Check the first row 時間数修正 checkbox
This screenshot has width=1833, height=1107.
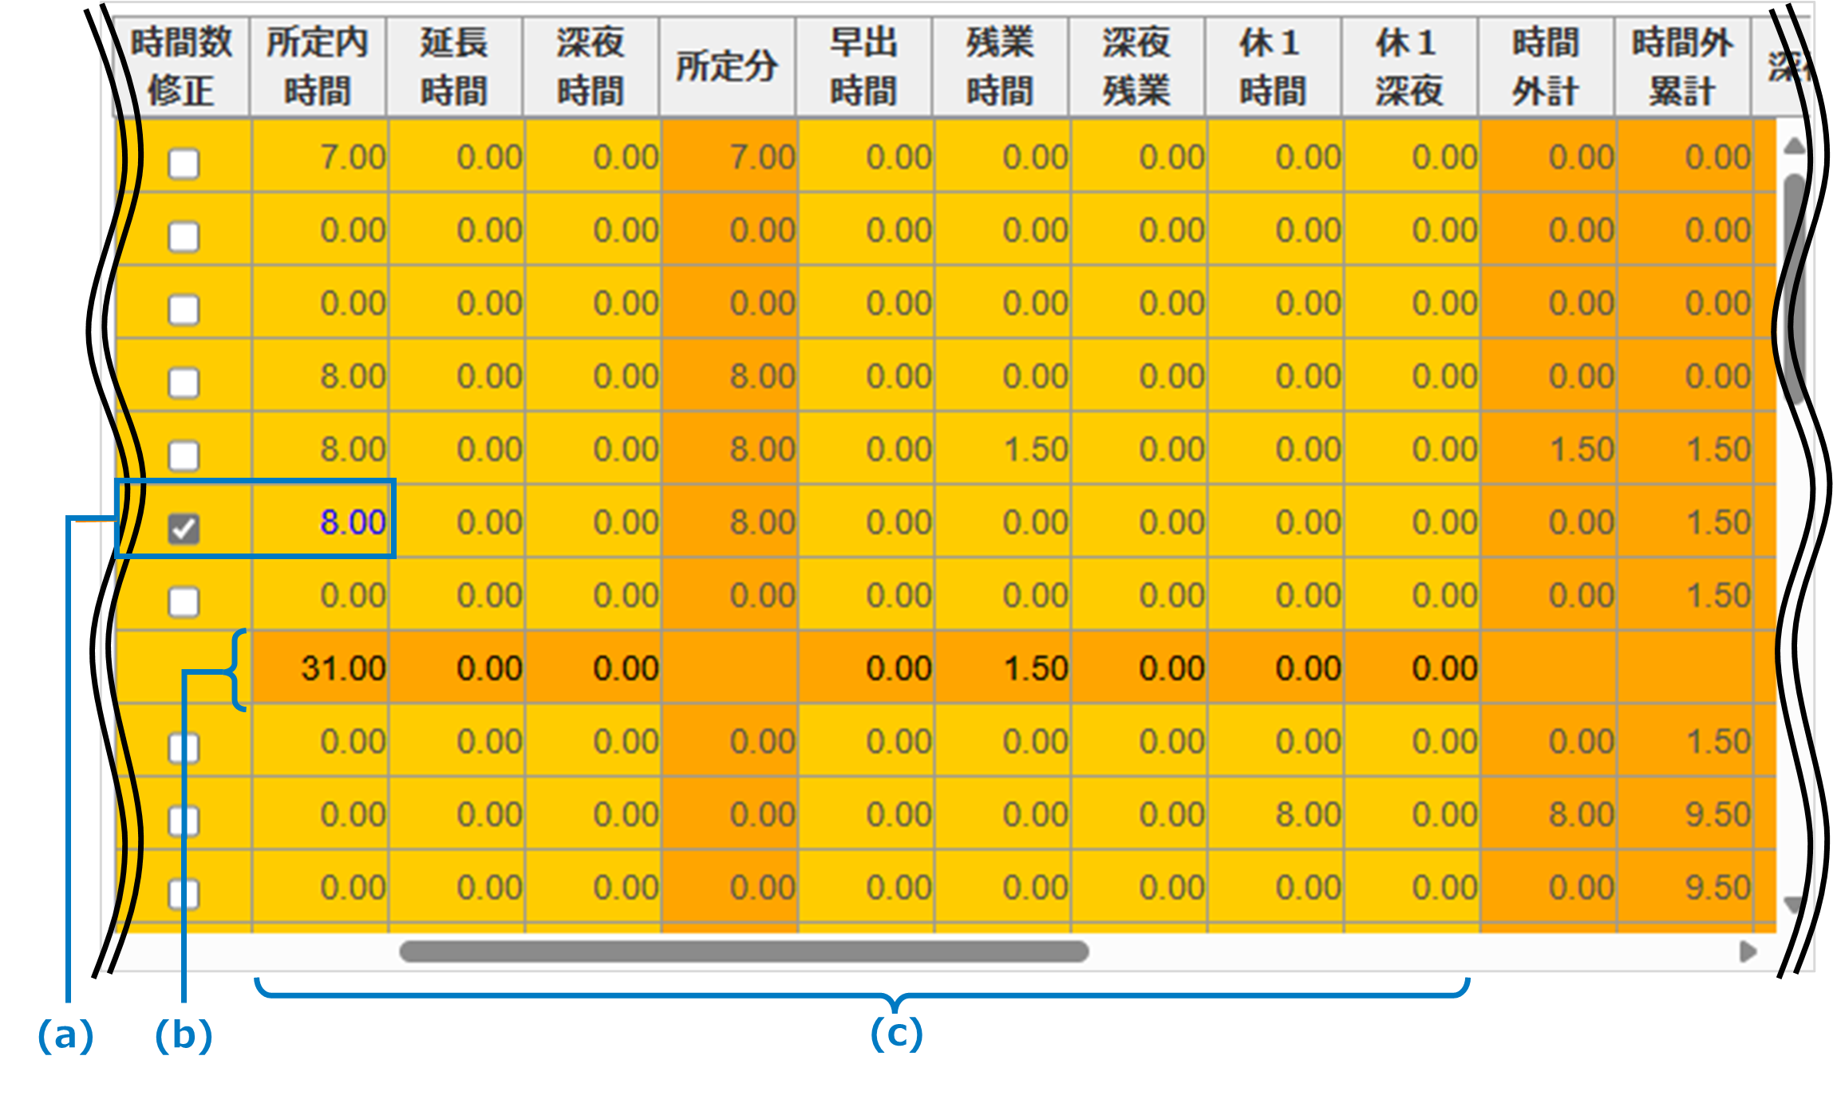click(184, 163)
